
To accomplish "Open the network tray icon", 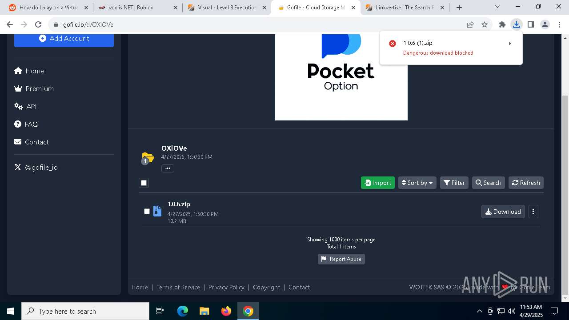I will pyautogui.click(x=501, y=311).
